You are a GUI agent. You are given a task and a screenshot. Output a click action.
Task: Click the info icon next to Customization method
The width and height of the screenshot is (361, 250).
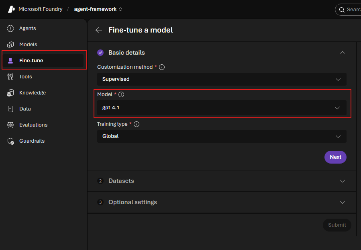(x=162, y=67)
